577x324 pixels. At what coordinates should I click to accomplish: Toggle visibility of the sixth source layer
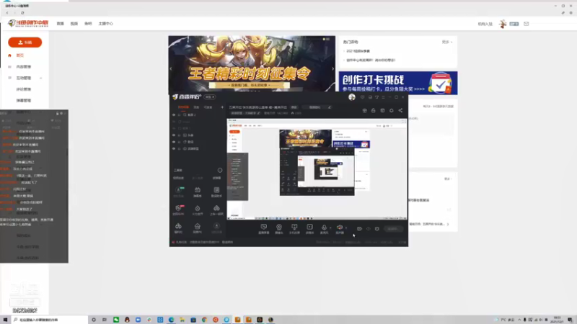tap(174, 149)
